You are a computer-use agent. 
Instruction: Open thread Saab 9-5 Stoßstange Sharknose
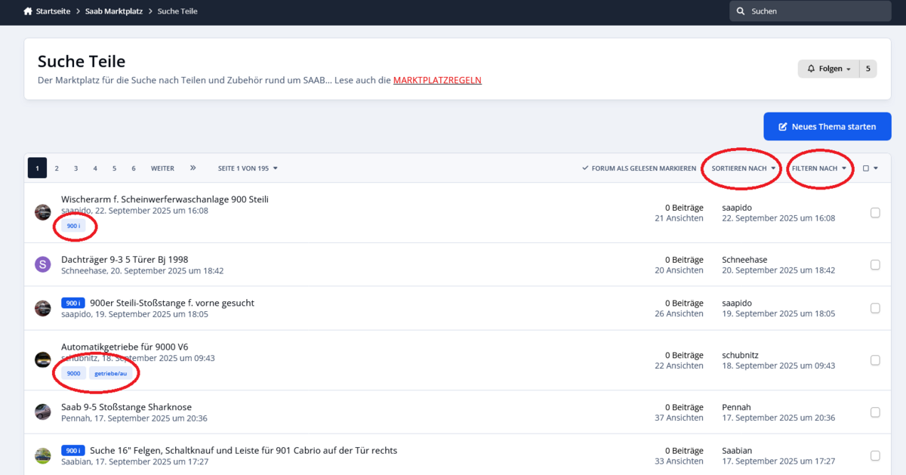click(126, 407)
